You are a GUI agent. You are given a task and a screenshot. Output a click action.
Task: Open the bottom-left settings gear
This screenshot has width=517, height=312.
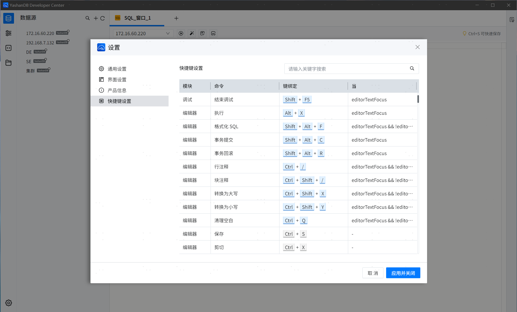[8, 303]
